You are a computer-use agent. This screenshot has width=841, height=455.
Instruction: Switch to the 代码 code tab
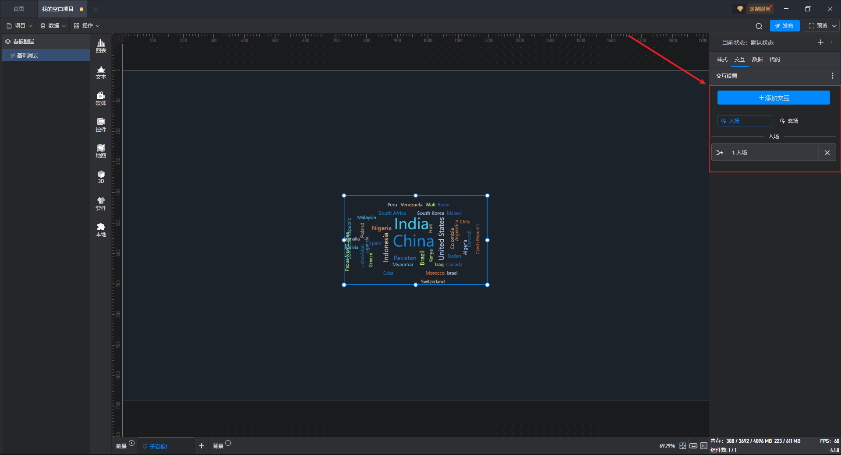(774, 59)
